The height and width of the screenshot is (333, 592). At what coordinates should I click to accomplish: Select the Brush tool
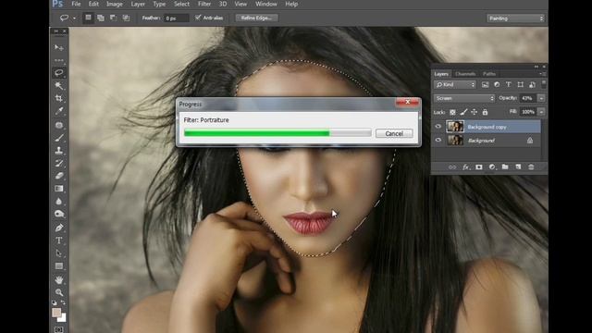pyautogui.click(x=59, y=138)
